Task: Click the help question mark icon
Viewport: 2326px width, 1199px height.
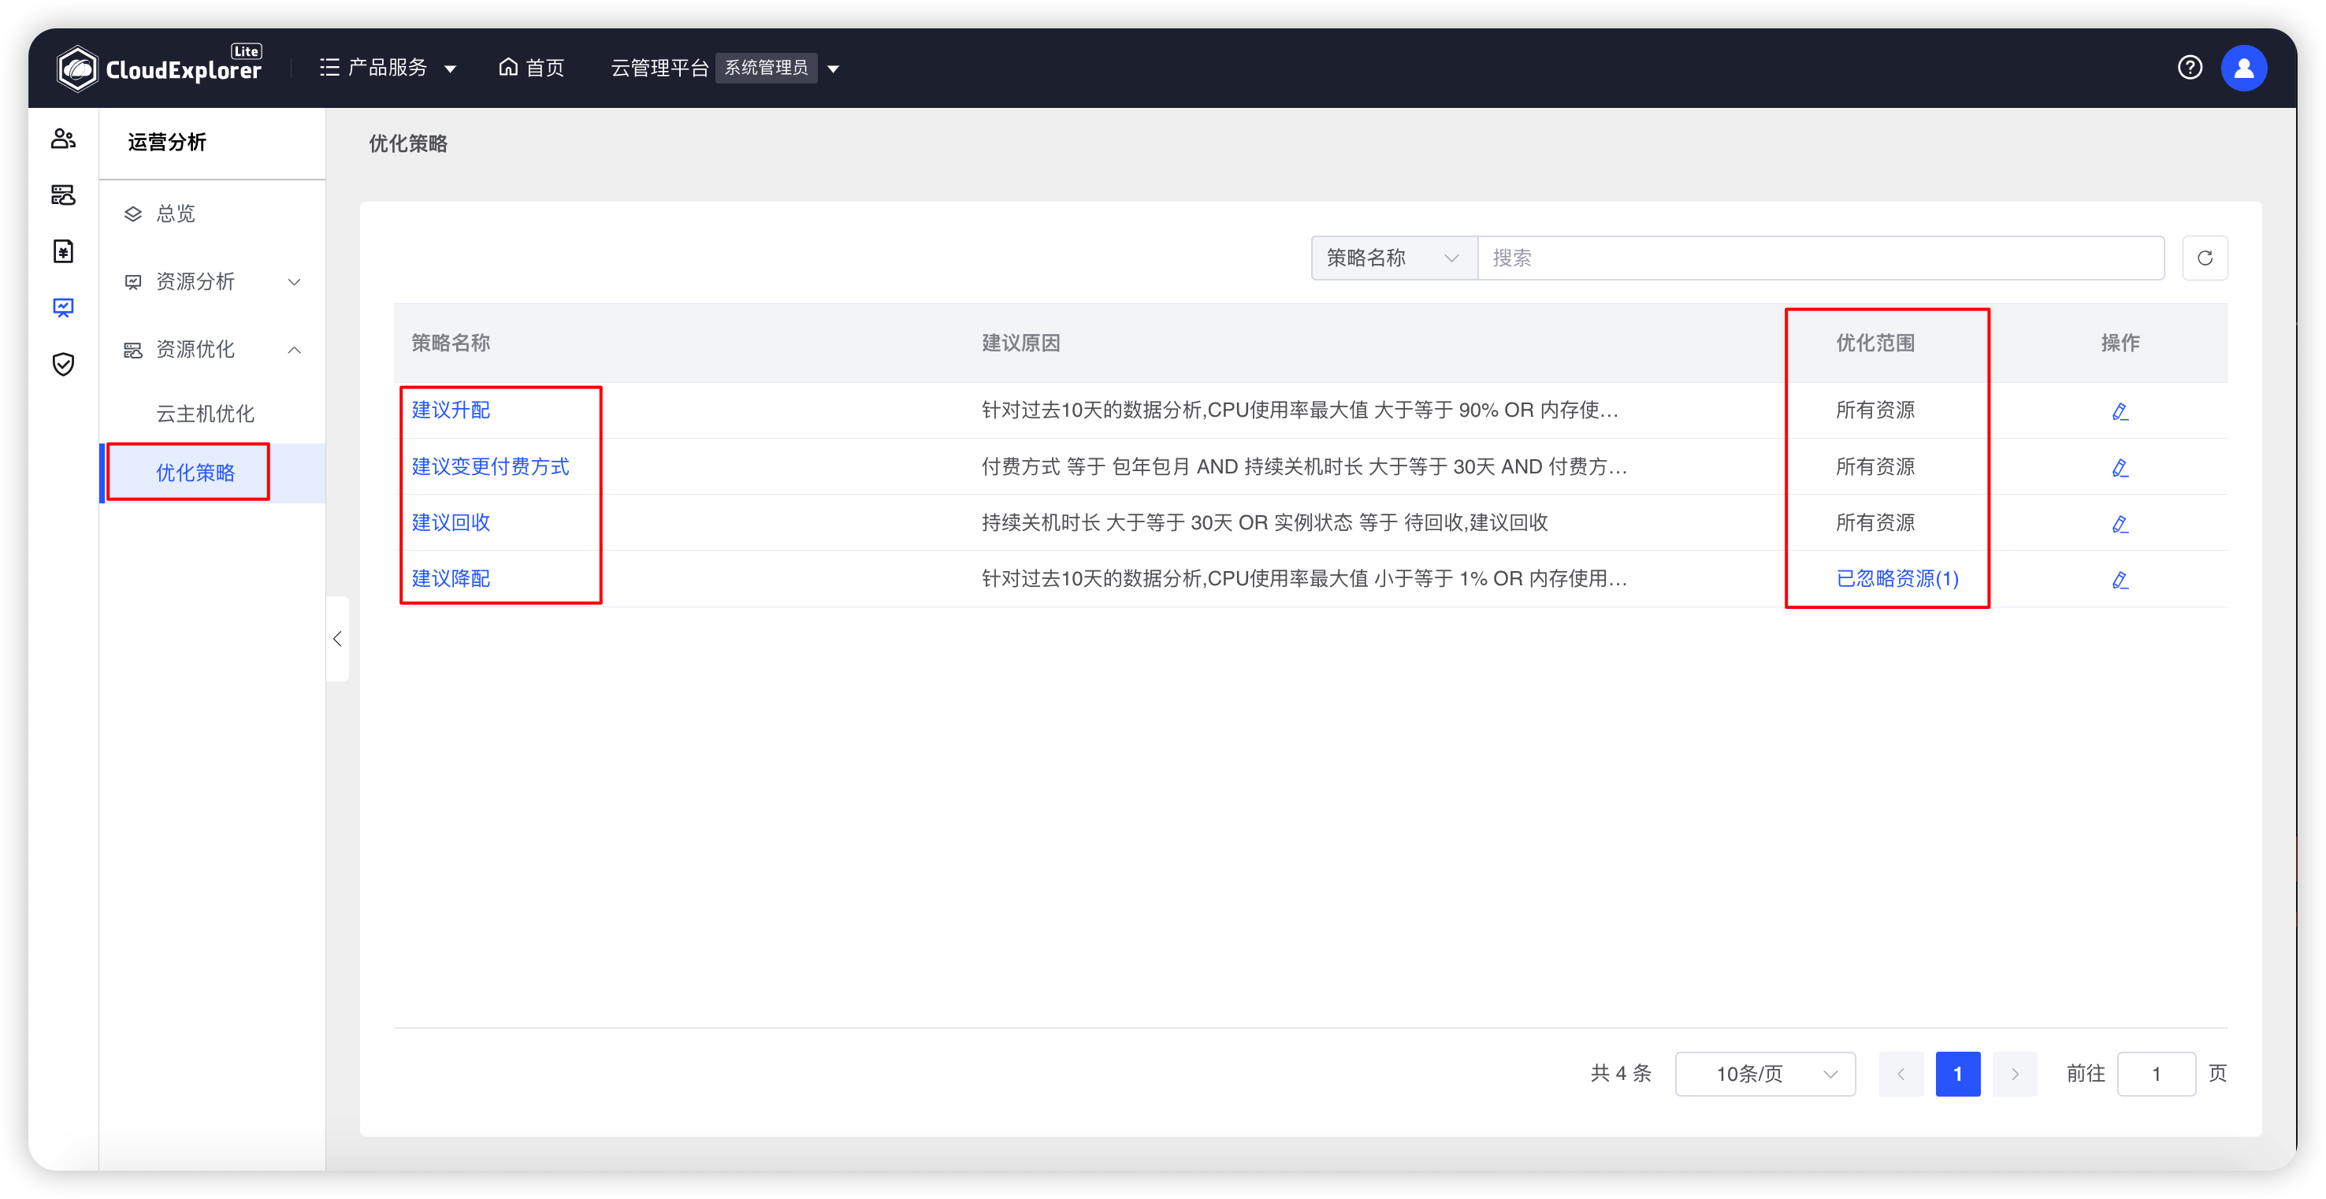Action: [2190, 68]
